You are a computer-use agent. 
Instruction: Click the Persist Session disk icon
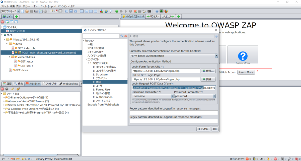click(32, 11)
